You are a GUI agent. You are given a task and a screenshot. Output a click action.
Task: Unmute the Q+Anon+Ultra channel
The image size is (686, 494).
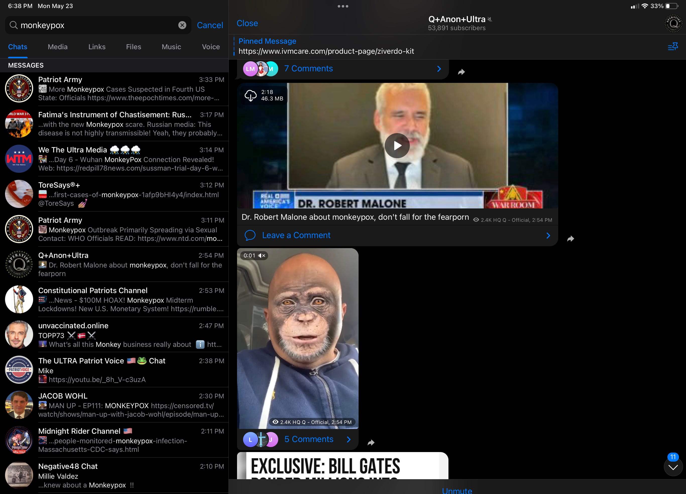pos(457,490)
